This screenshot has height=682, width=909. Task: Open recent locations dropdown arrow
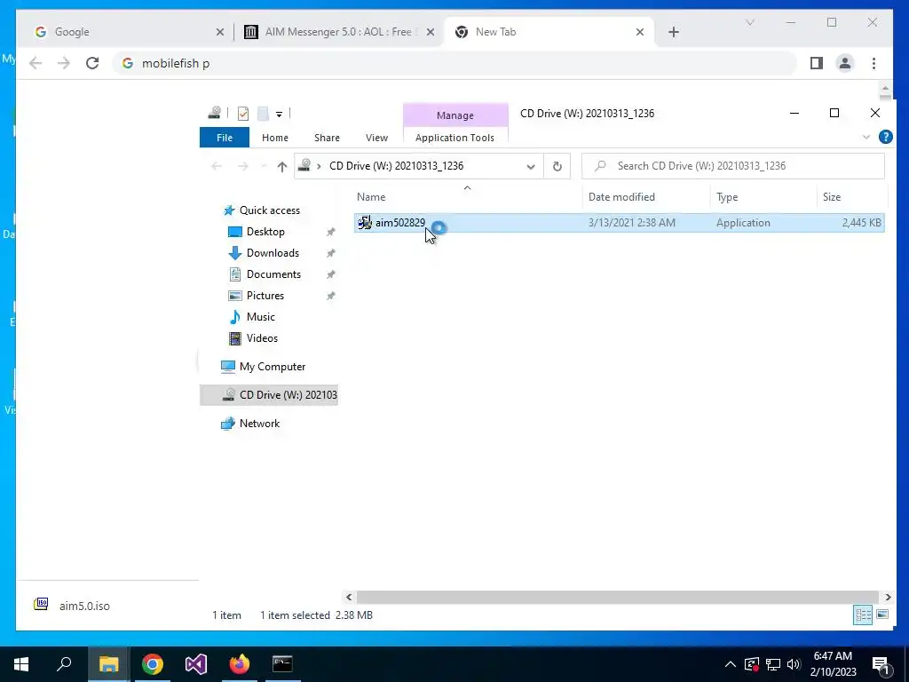(x=264, y=167)
